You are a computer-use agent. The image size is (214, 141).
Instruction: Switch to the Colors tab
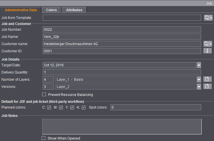[51, 10]
